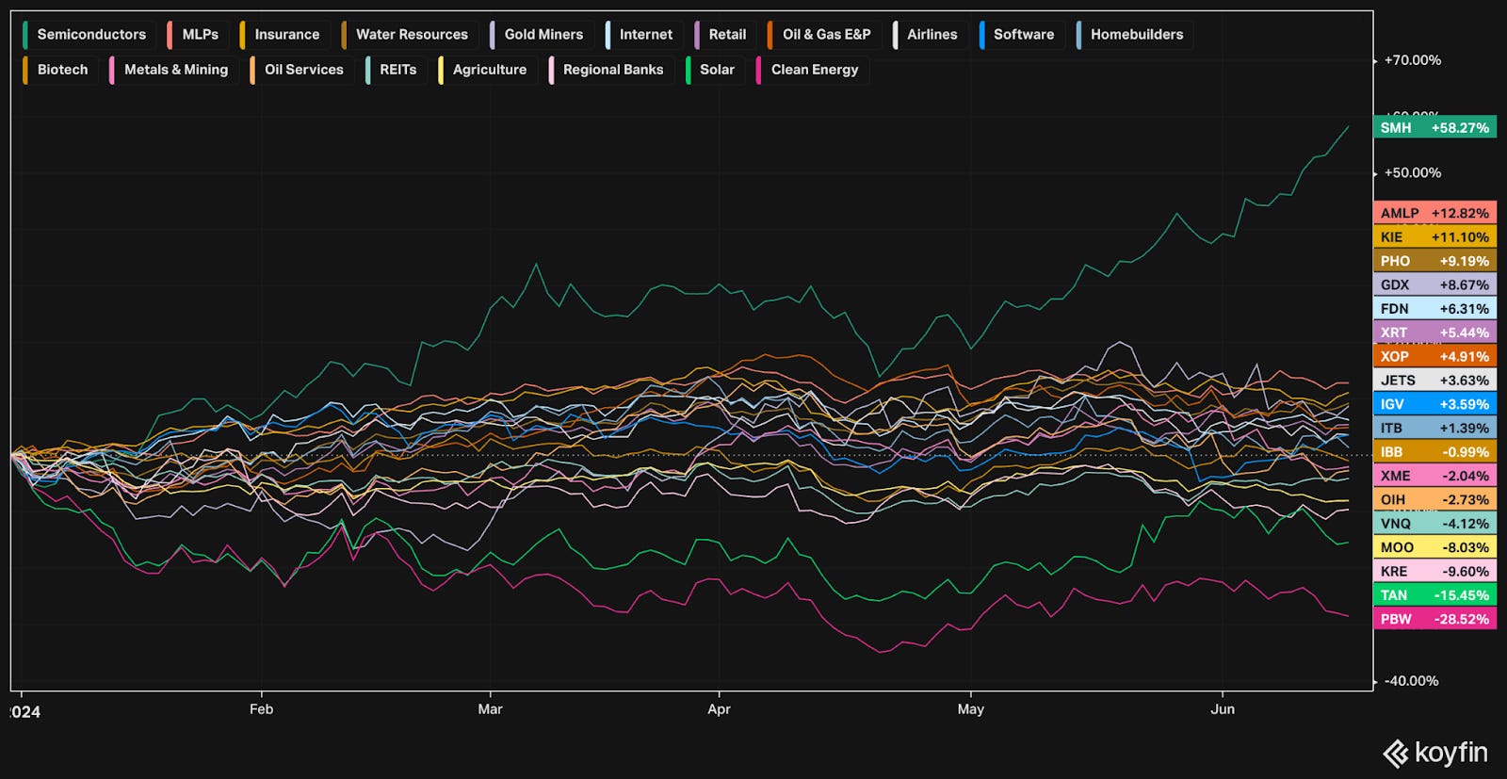
Task: Click the Jun marker on the time axis
Action: (1223, 709)
